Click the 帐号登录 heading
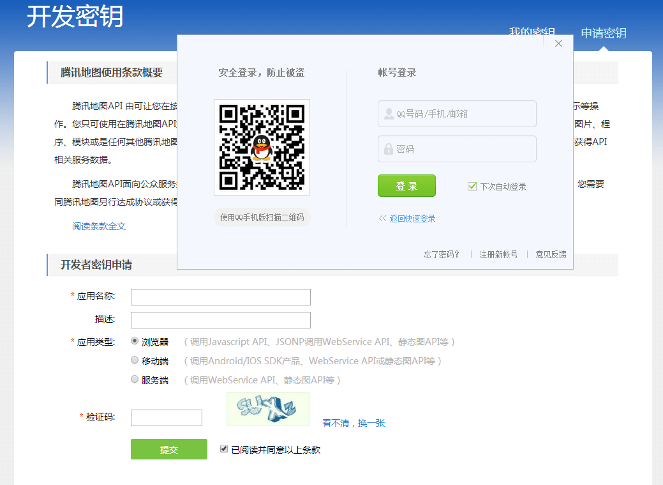This screenshot has width=663, height=485. [397, 72]
